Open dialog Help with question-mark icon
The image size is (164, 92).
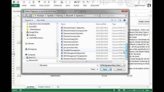pyautogui.click(x=125, y=20)
